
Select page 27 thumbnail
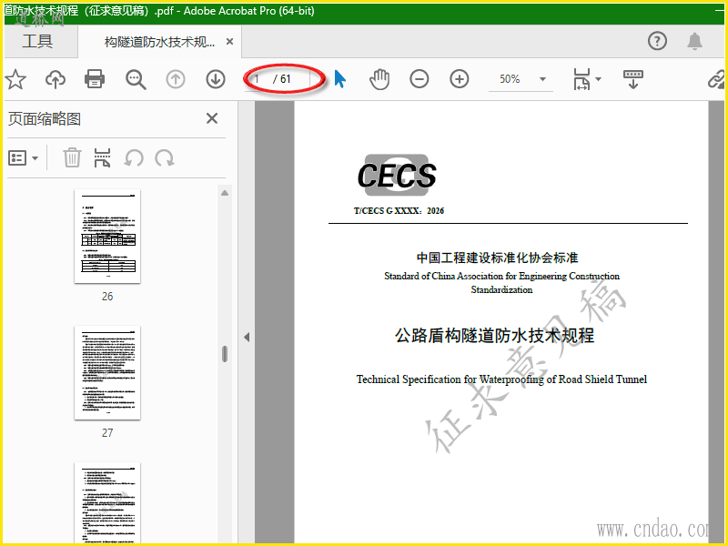(x=107, y=373)
